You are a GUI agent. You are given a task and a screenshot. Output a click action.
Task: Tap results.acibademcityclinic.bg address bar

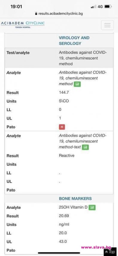pyautogui.click(x=59, y=14)
